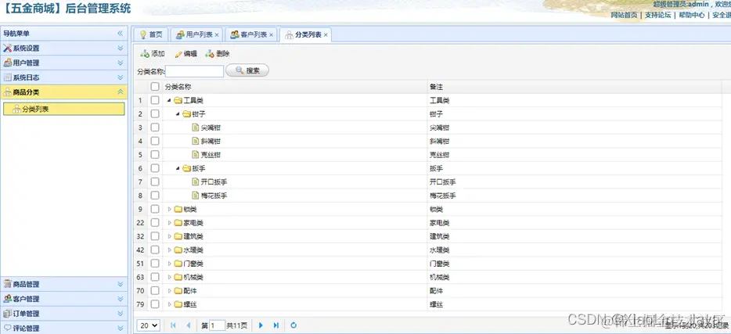
Task: Open 客户管理 sidebar menu section
Action: pos(63,299)
